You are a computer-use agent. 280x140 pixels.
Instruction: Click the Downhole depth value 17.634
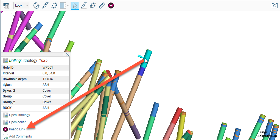(x=47, y=79)
